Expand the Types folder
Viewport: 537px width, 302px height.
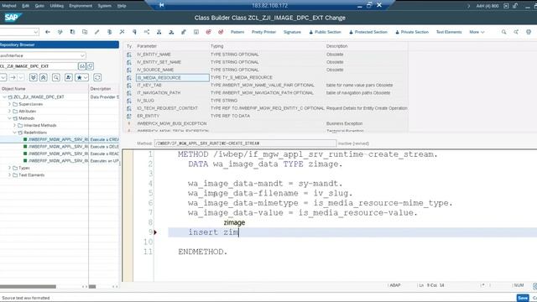point(9,168)
